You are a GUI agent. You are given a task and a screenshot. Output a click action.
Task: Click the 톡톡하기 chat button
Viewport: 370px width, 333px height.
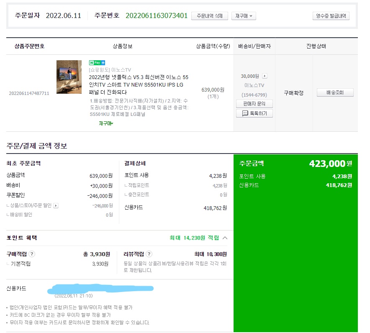point(254,113)
